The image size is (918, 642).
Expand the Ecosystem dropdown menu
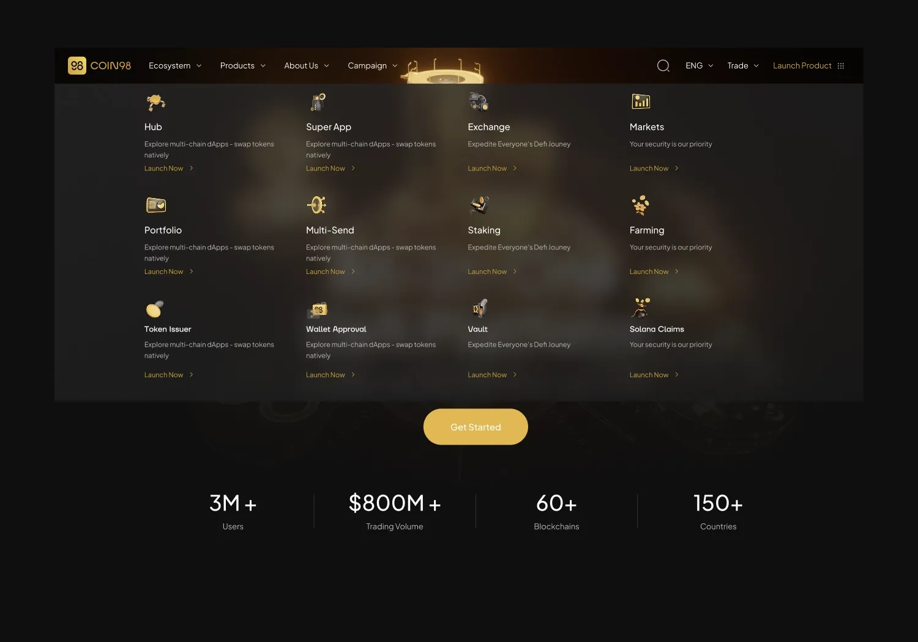175,65
